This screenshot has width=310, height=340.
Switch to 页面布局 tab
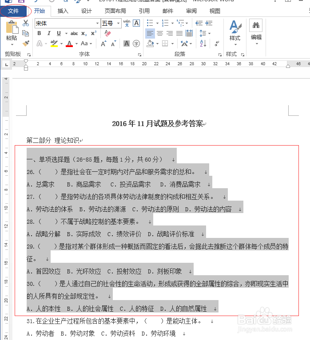coord(115,11)
